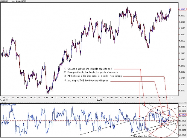Click date tick 30 on time axis
This screenshot has width=187, height=138.
pos(95,98)
